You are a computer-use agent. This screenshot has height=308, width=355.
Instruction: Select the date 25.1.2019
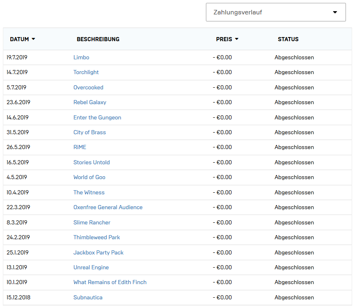pyautogui.click(x=17, y=252)
